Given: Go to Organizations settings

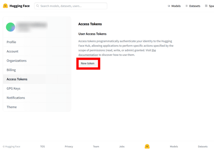Looking at the screenshot, I should 37,61.
